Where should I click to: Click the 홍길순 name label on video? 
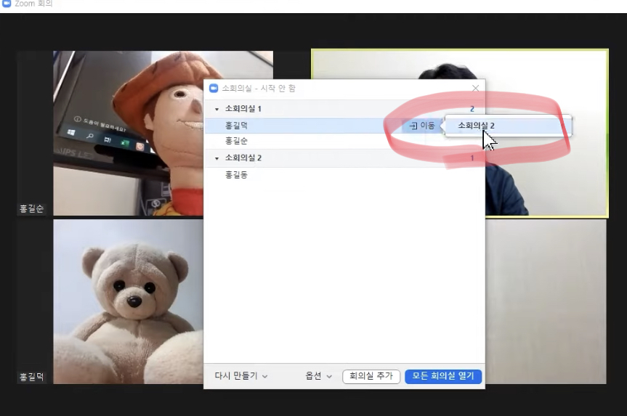tap(31, 208)
